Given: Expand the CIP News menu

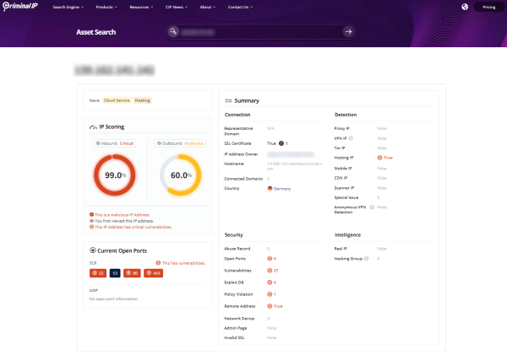Looking at the screenshot, I should point(177,7).
